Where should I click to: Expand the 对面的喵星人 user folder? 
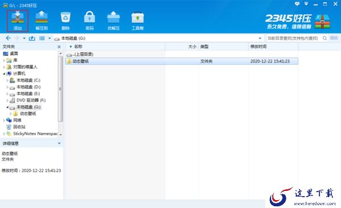click(4, 67)
